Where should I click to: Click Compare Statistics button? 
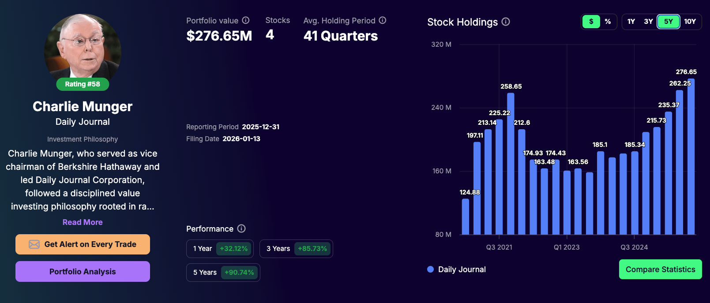[661, 269]
